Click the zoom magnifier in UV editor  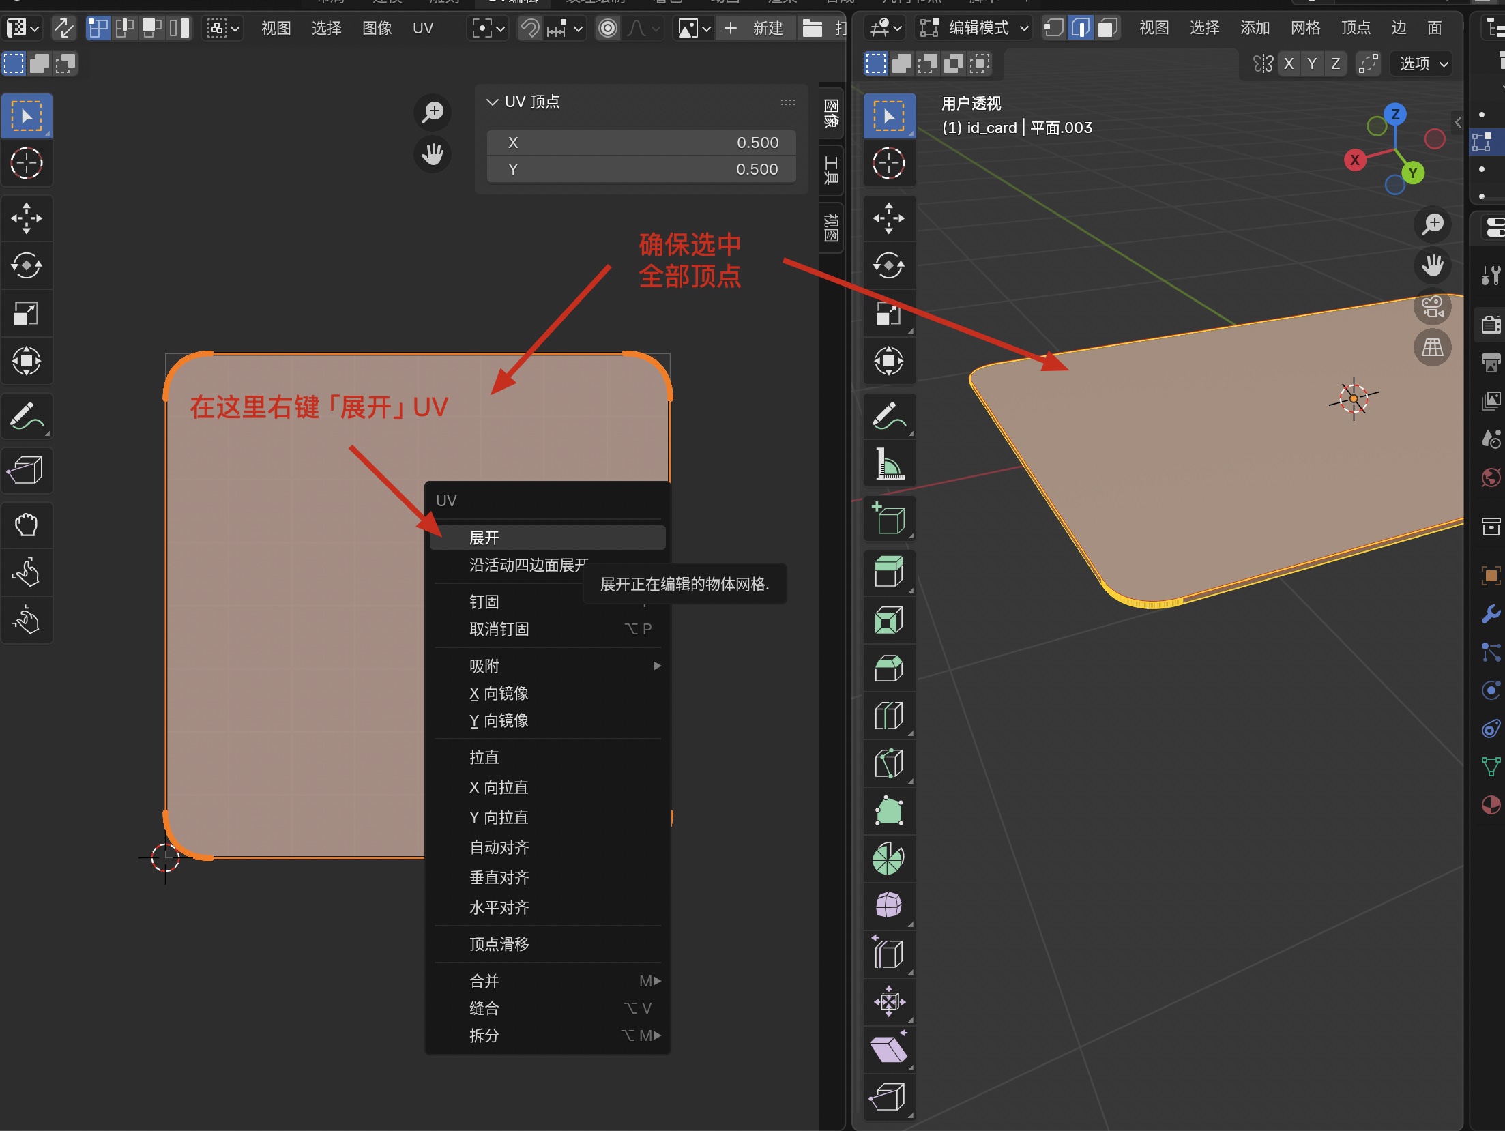(x=433, y=113)
